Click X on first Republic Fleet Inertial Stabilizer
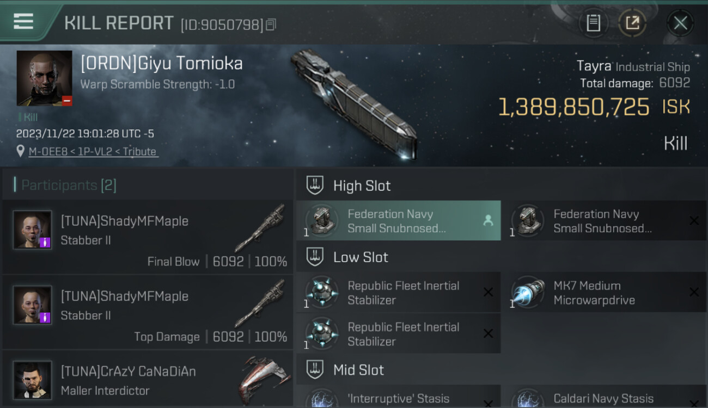The image size is (708, 408). point(488,292)
